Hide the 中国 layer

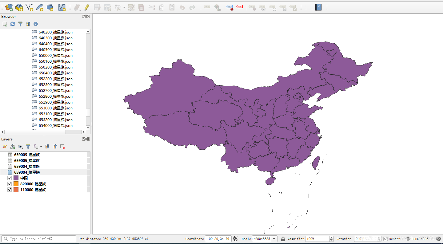pos(10,178)
